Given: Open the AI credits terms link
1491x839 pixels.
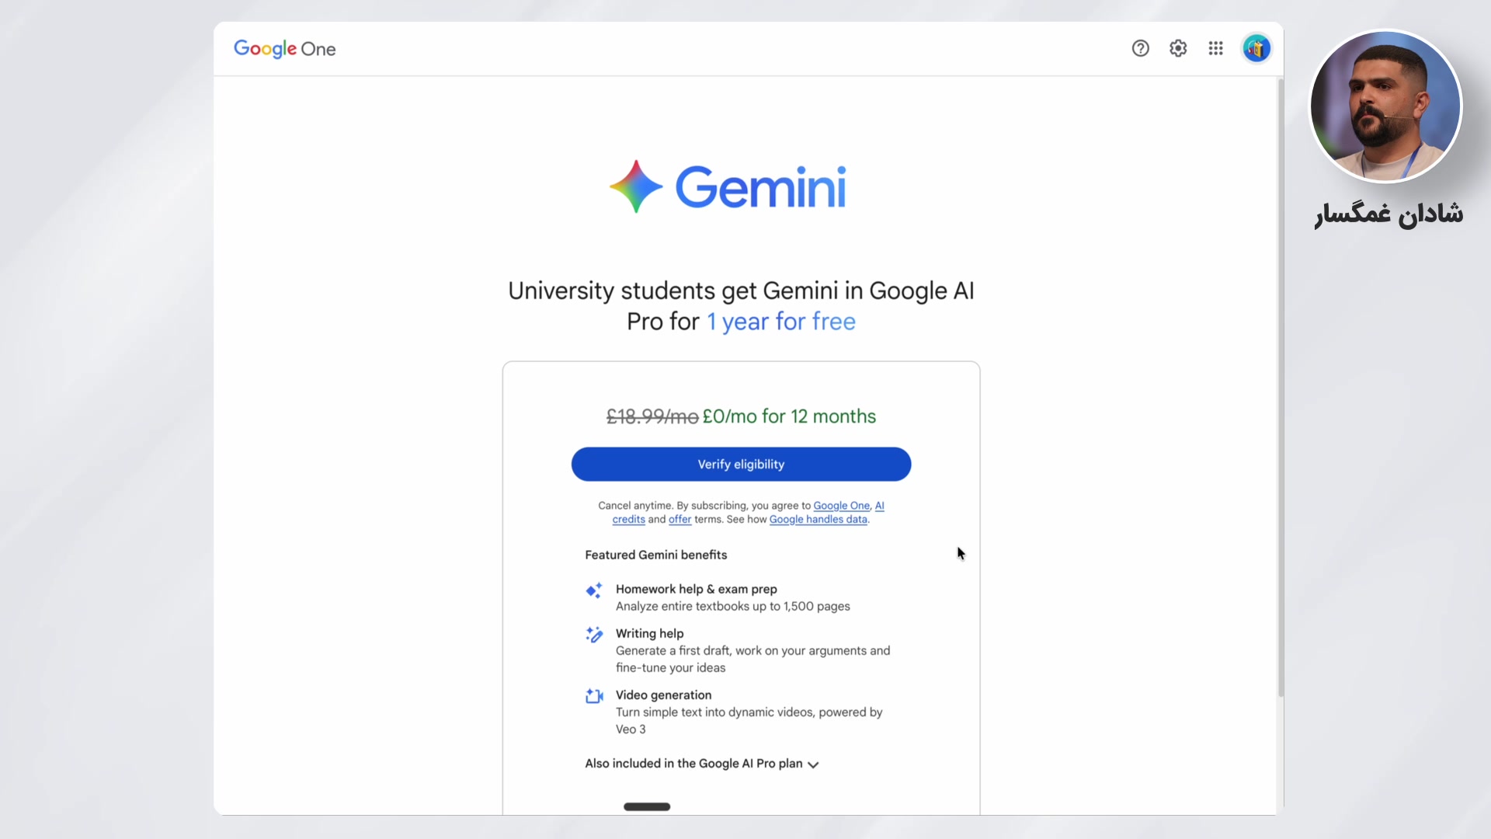Looking at the screenshot, I should [x=629, y=520].
